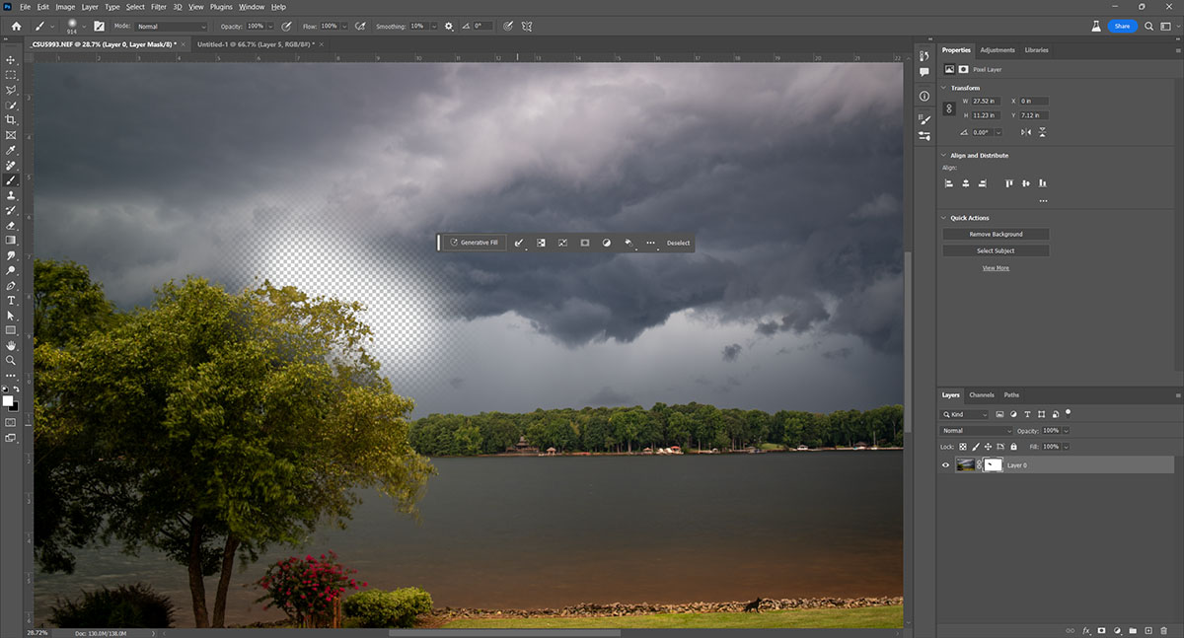Open the blending mode dropdown showing Normal
This screenshot has height=638, width=1184.
click(x=977, y=431)
